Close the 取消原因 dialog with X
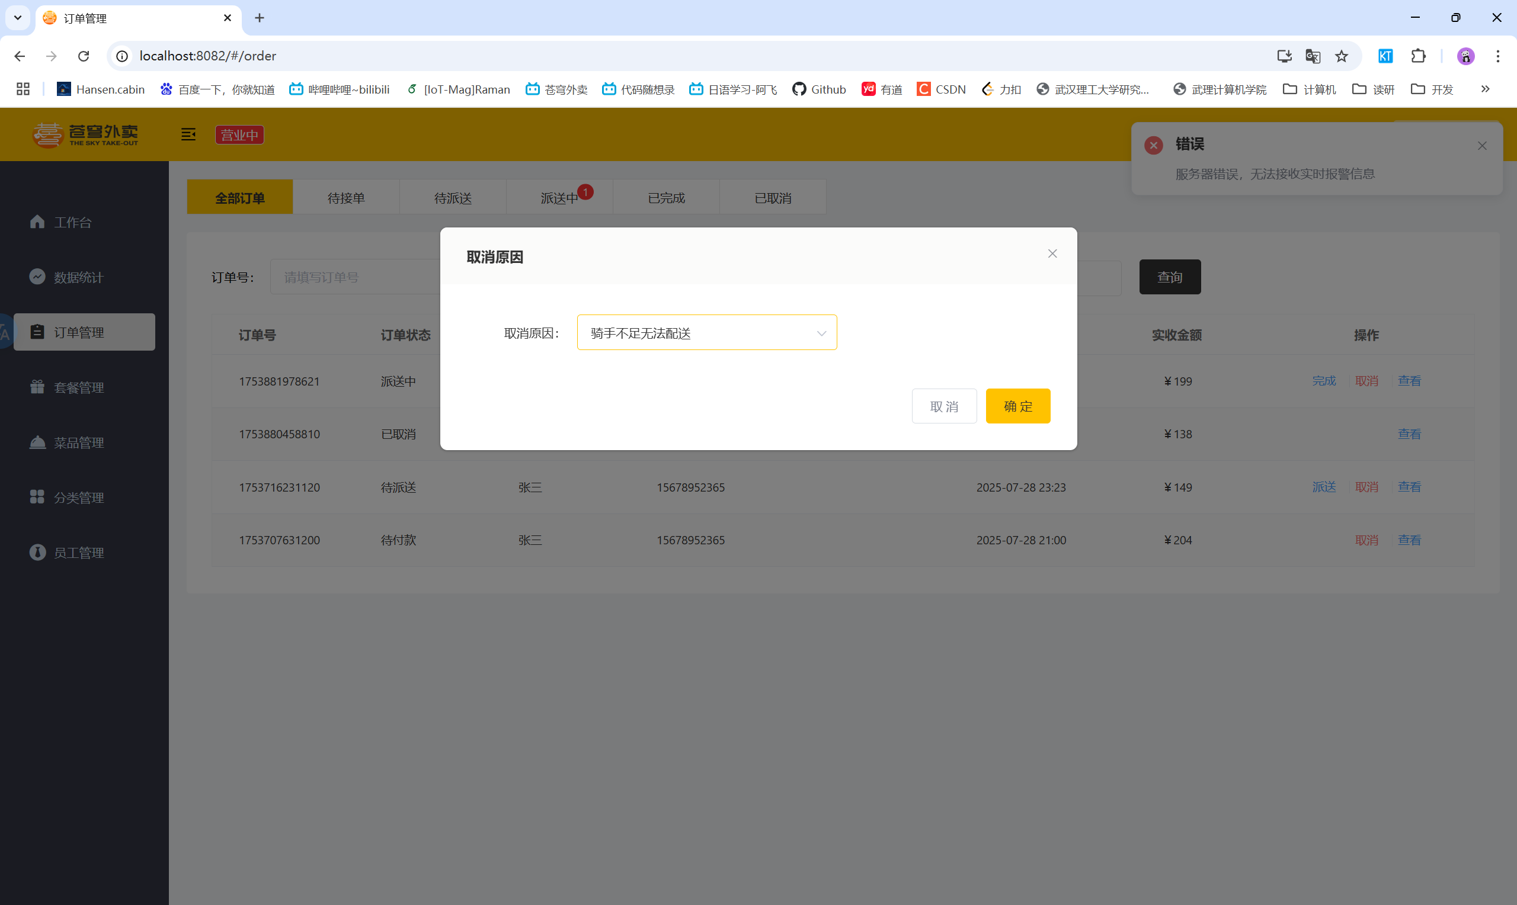 click(x=1052, y=253)
